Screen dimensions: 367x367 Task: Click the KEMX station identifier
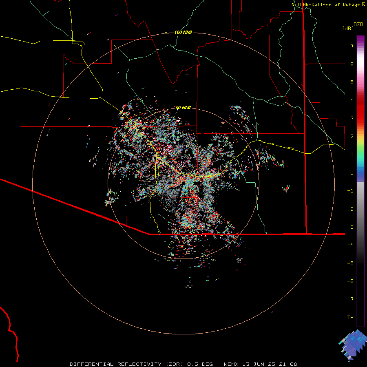[231, 364]
